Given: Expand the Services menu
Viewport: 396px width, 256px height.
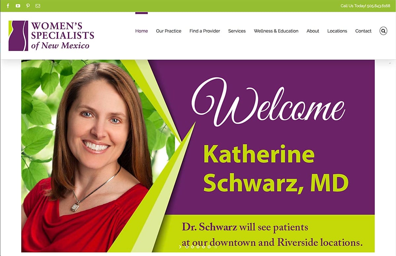Looking at the screenshot, I should tap(237, 31).
